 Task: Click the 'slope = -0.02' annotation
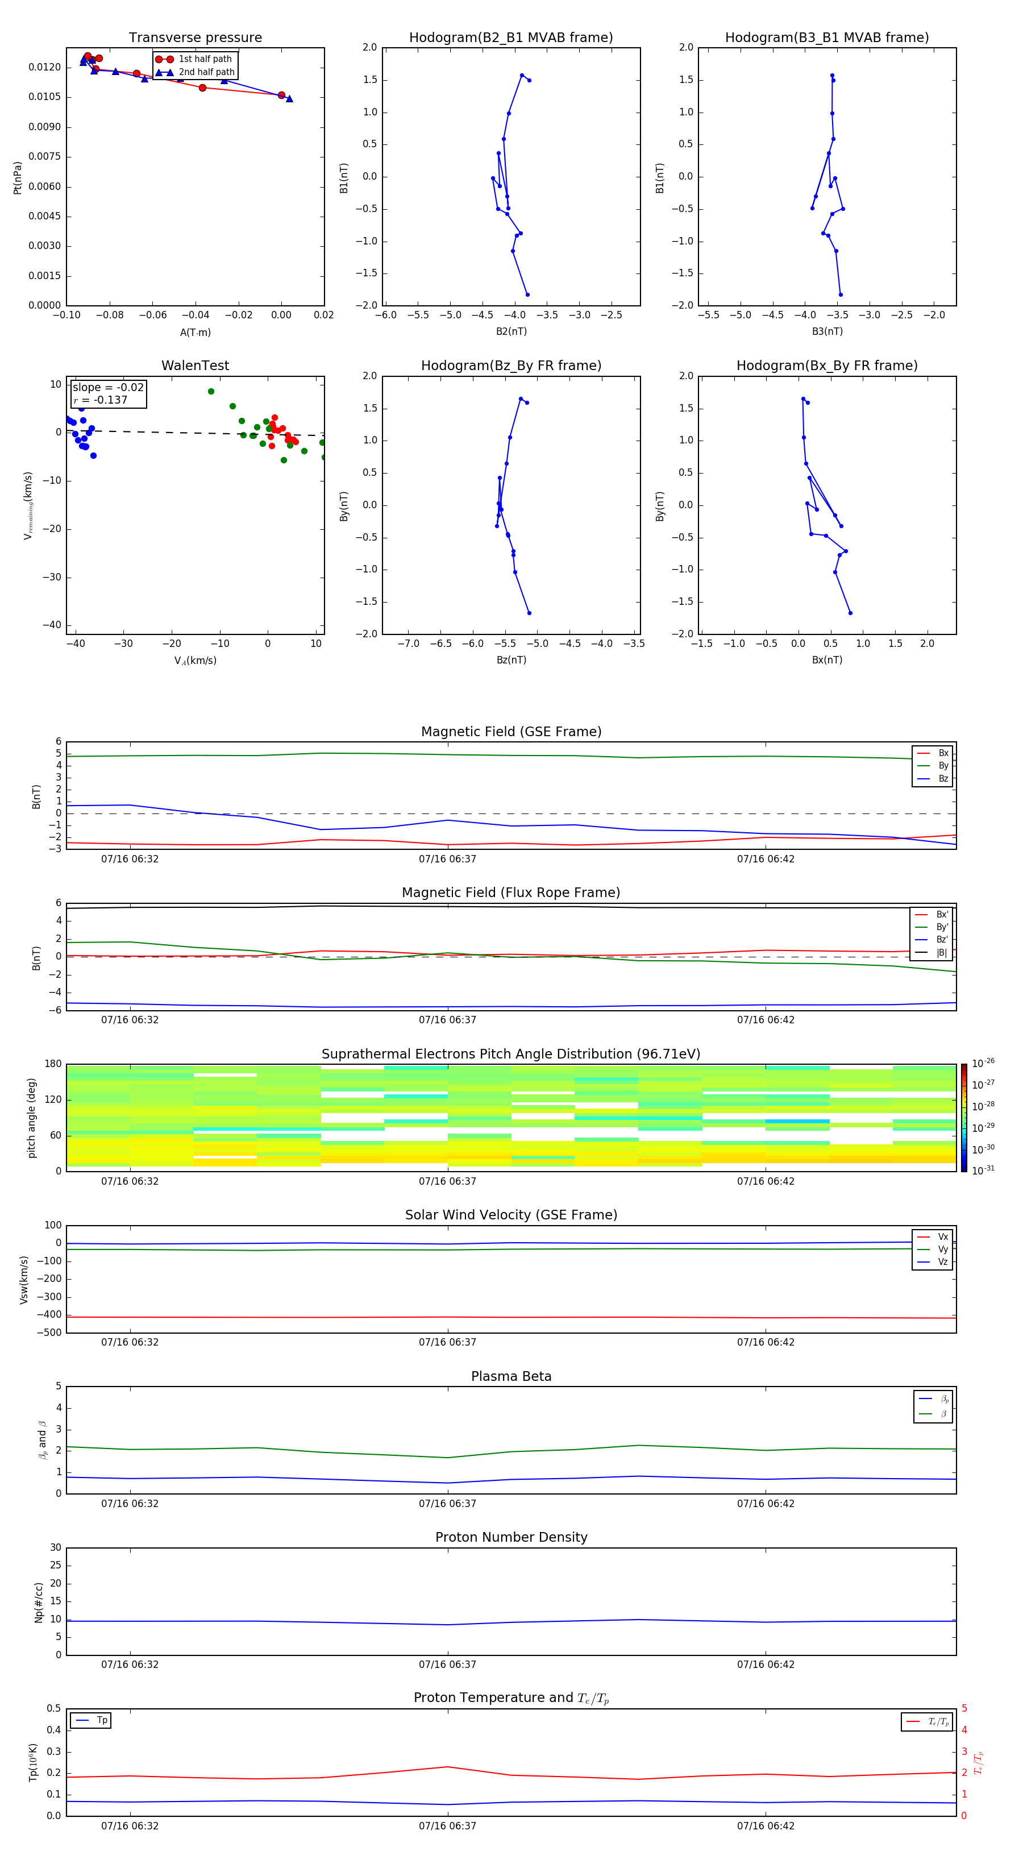pos(108,388)
